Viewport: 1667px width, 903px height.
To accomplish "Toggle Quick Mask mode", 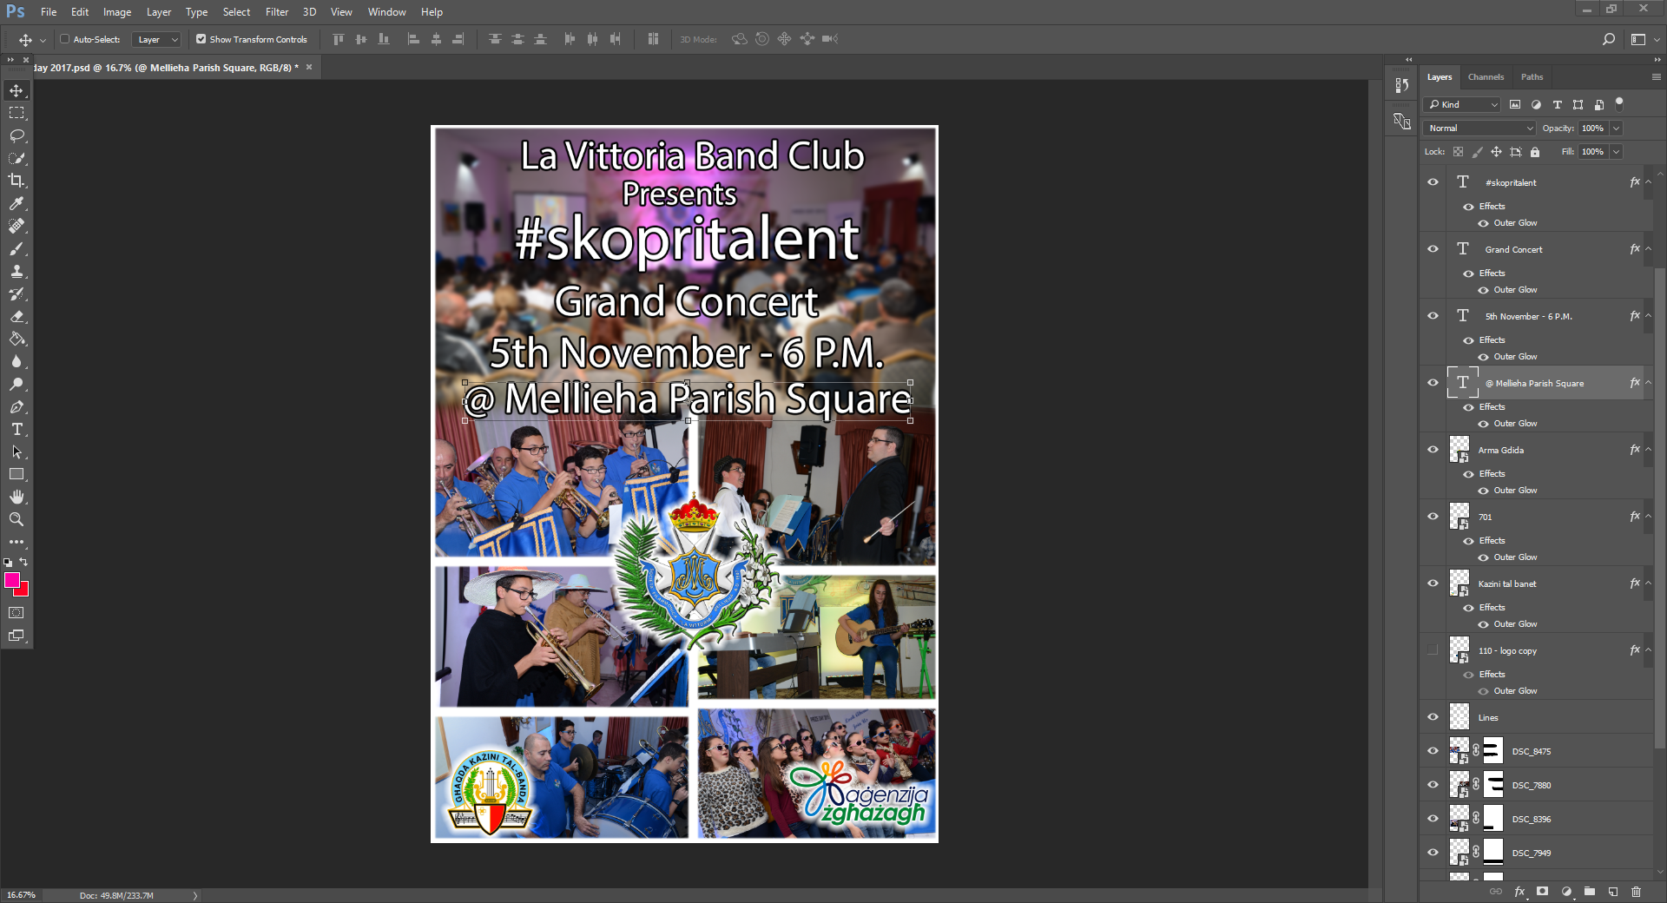I will (x=16, y=613).
